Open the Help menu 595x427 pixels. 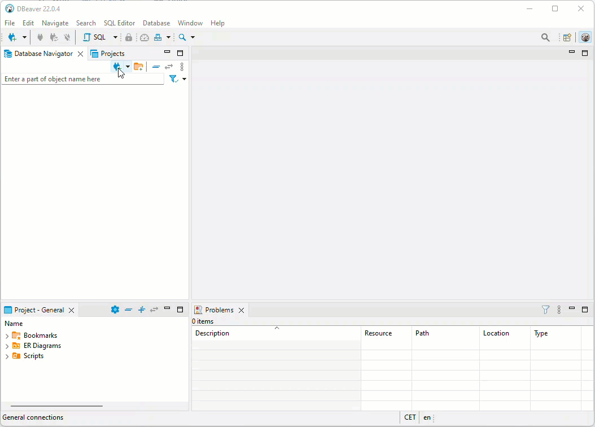tap(217, 23)
